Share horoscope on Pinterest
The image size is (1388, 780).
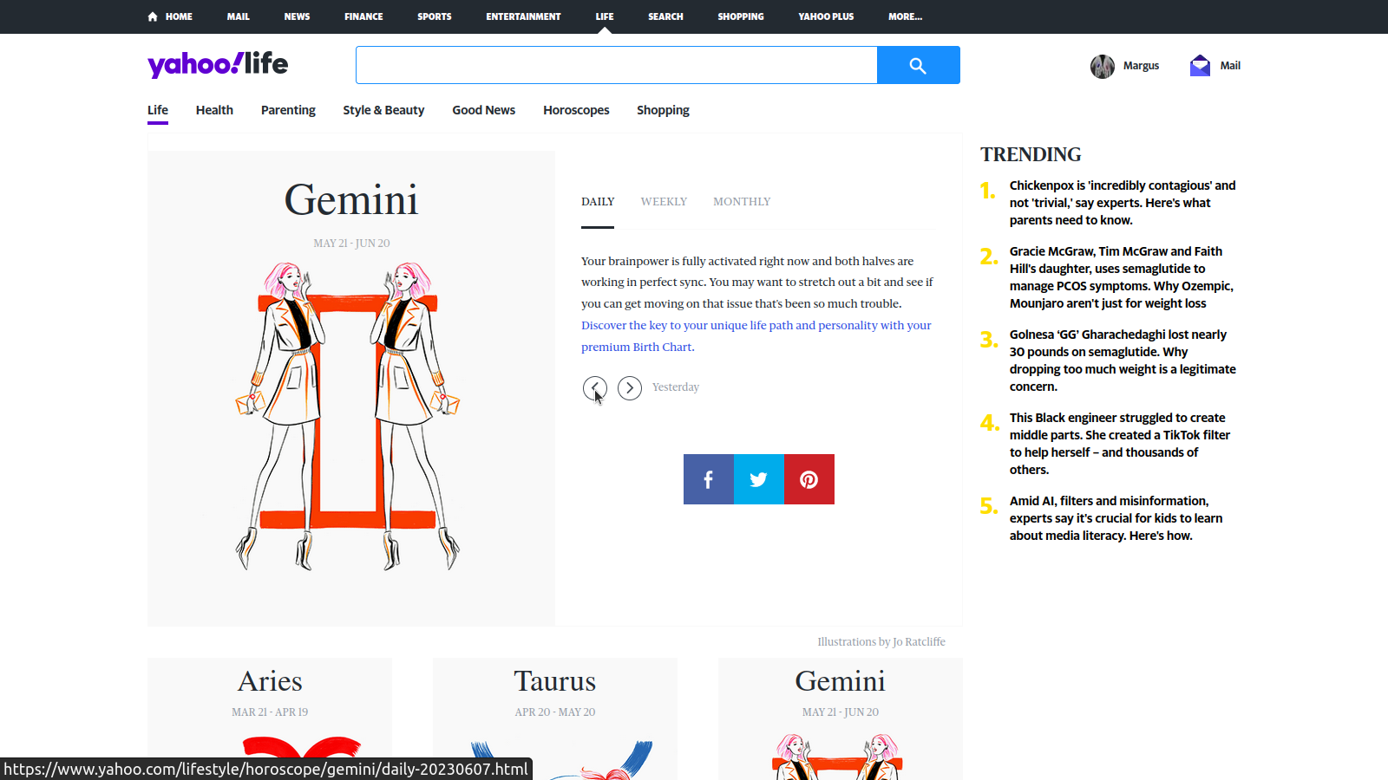click(809, 479)
